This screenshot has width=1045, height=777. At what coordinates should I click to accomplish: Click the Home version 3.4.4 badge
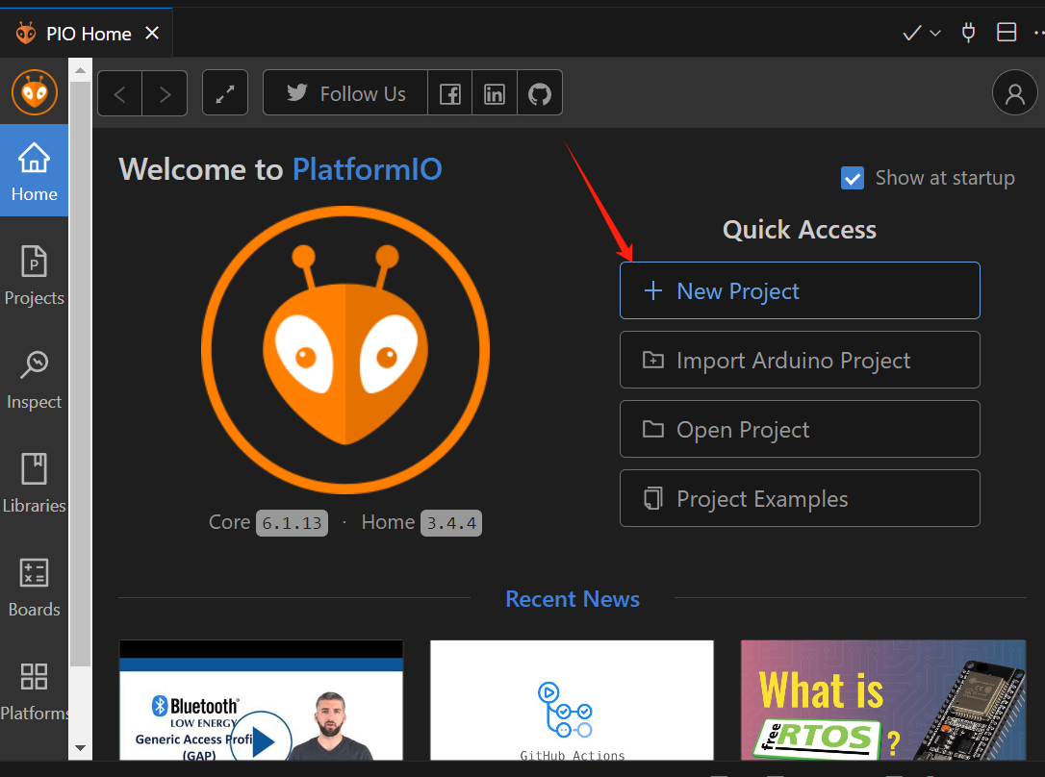[x=451, y=523]
